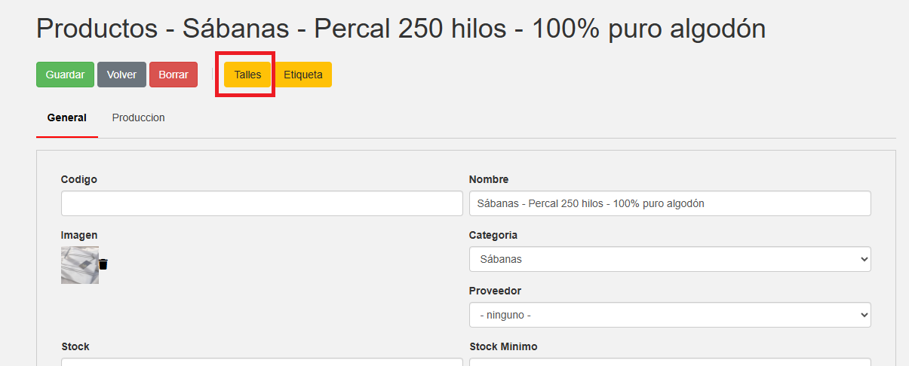Image resolution: width=909 pixels, height=366 pixels.
Task: Delete the product image with trash icon
Action: 103,264
